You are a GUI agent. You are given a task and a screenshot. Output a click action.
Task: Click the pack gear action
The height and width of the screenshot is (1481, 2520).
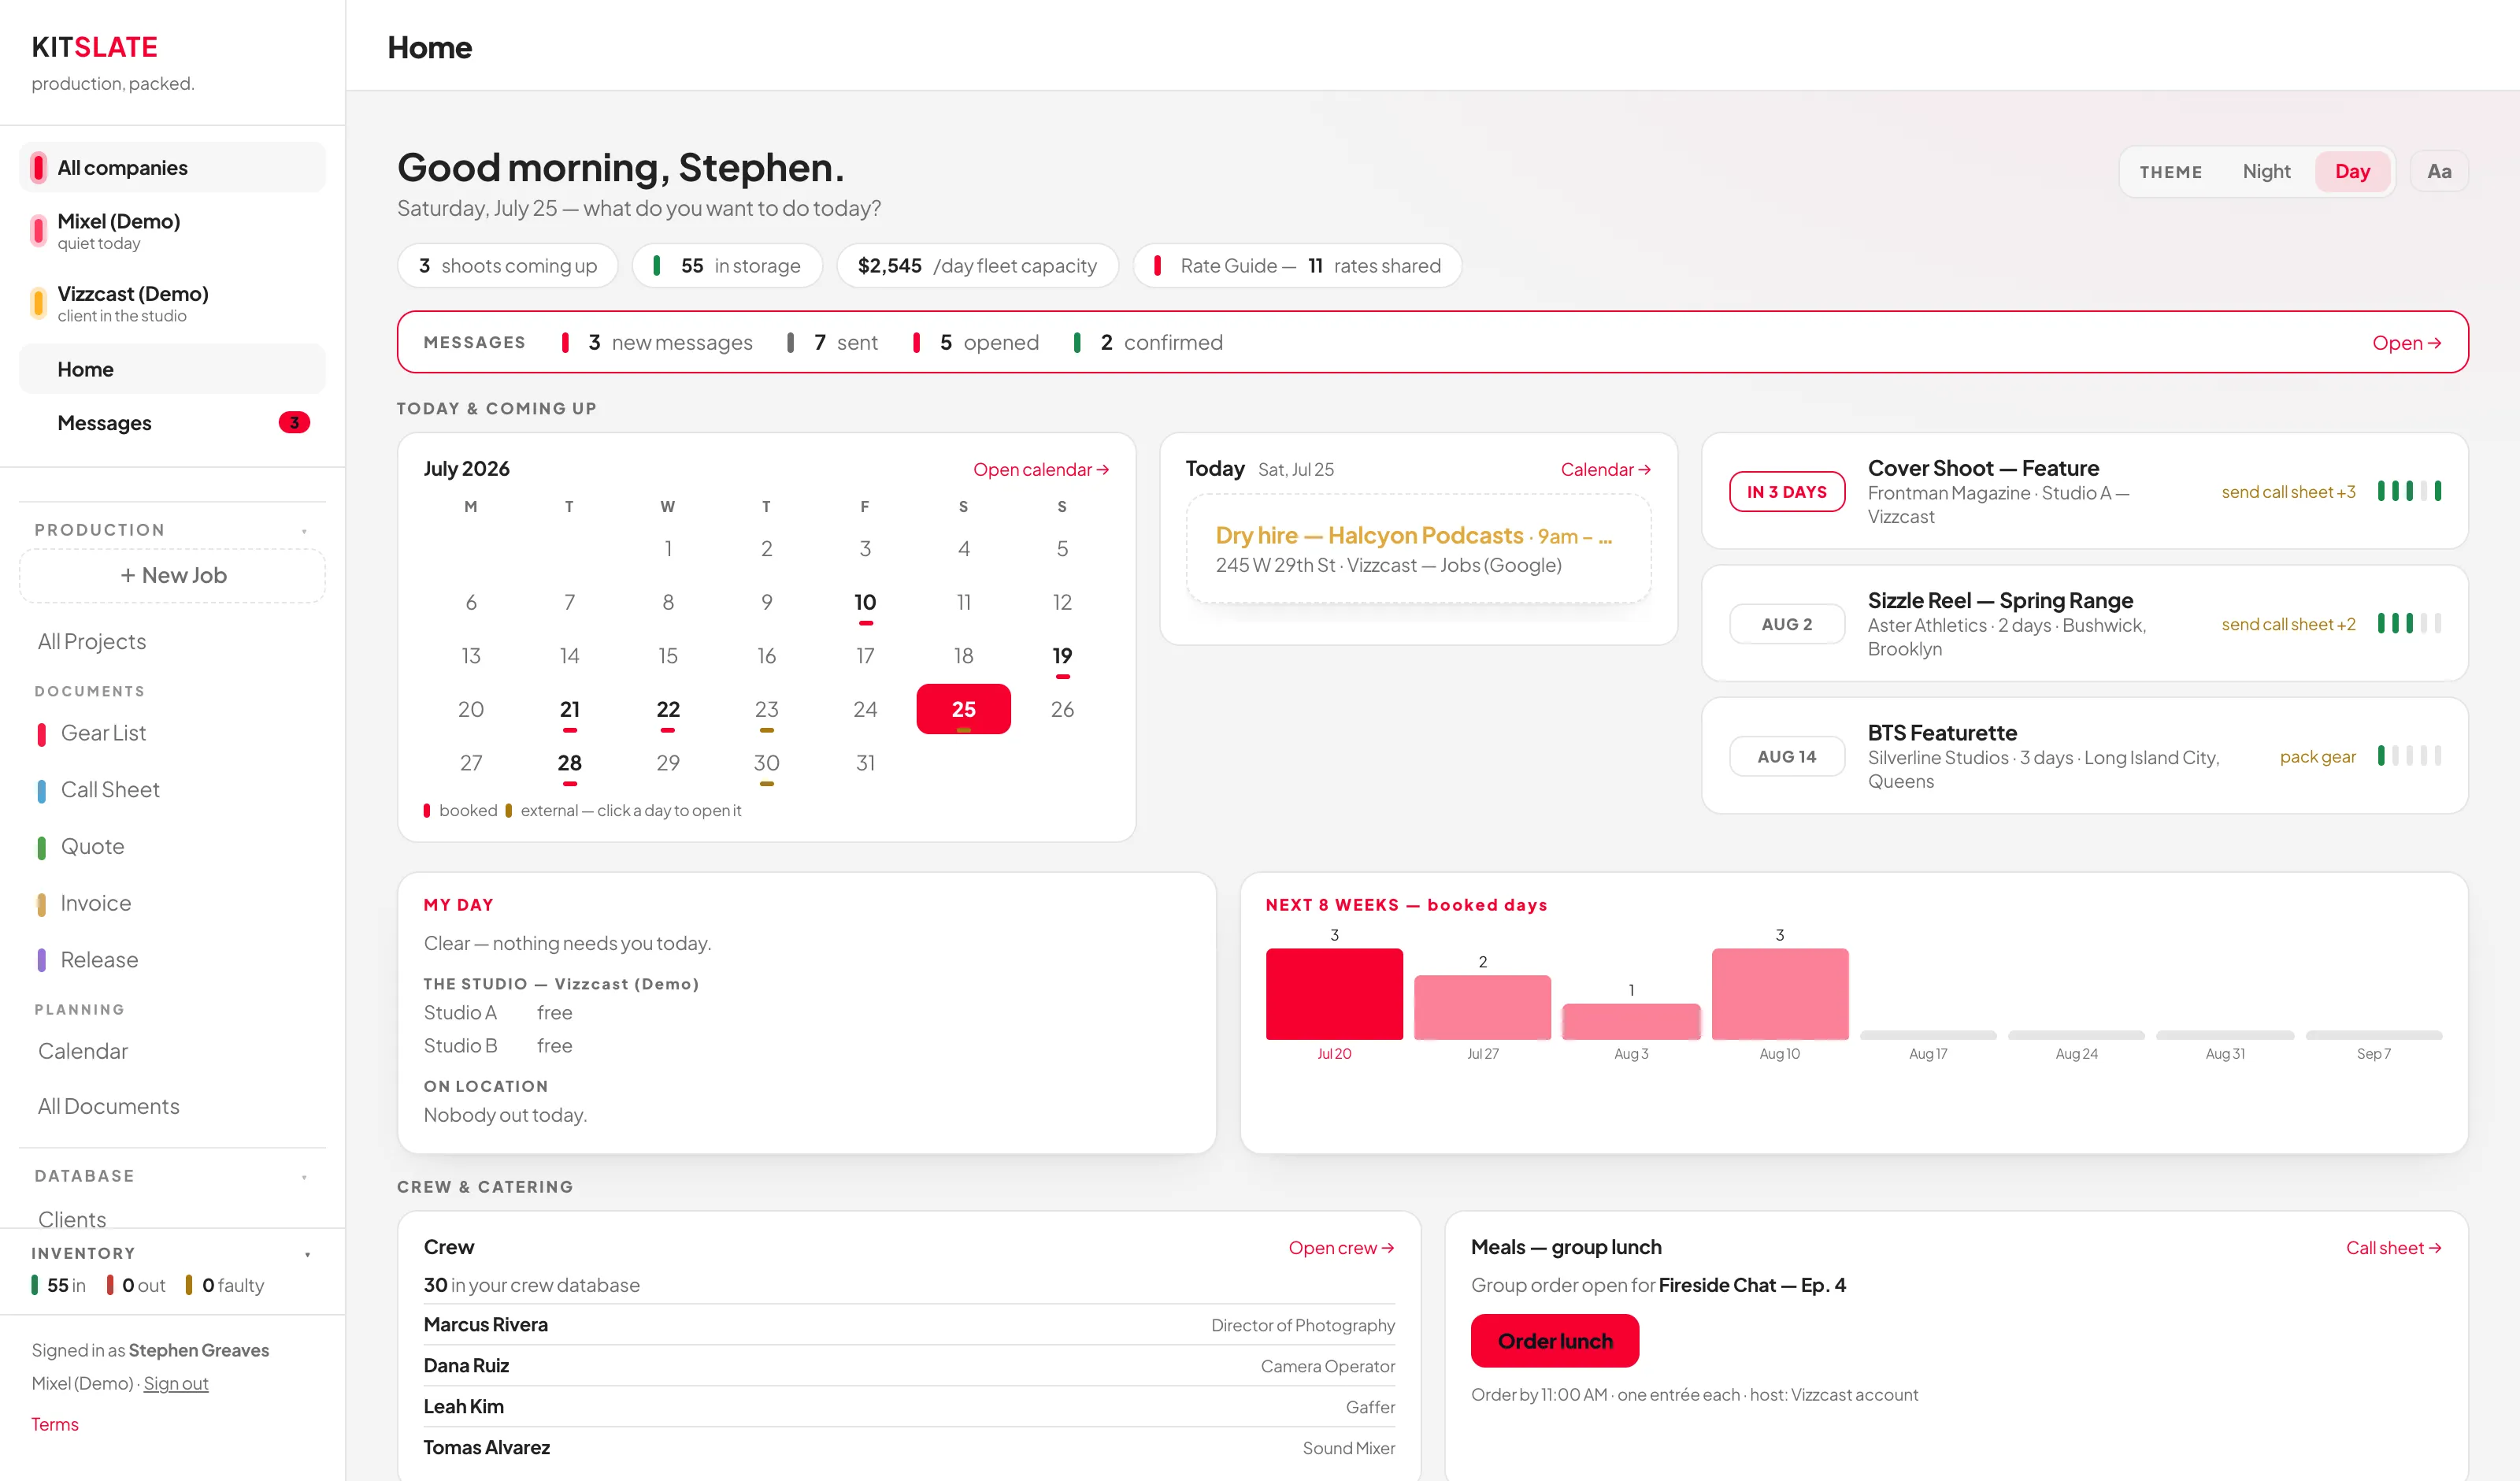2317,755
